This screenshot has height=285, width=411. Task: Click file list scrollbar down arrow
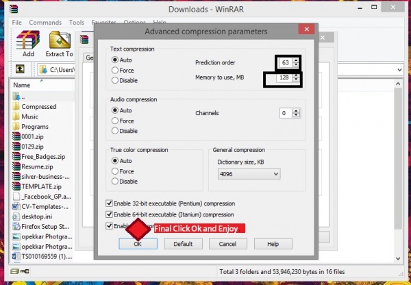click(x=398, y=258)
